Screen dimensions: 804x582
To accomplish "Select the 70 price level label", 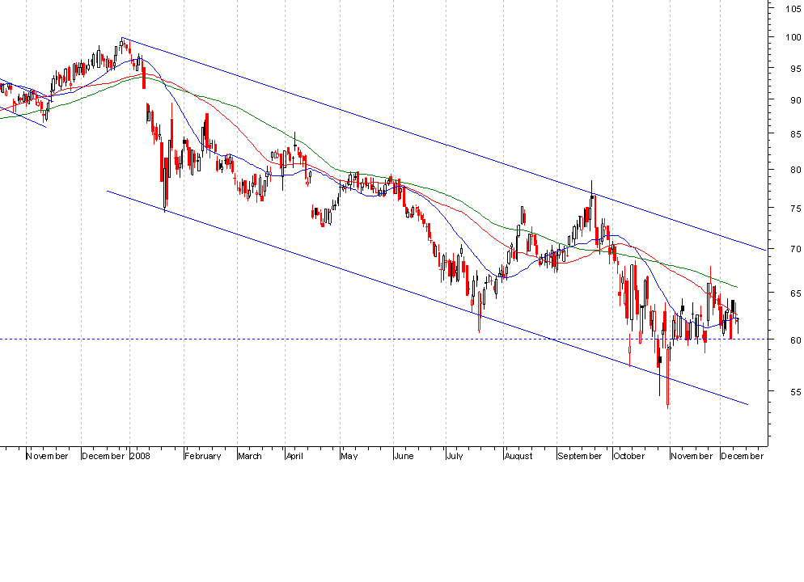I will point(795,249).
